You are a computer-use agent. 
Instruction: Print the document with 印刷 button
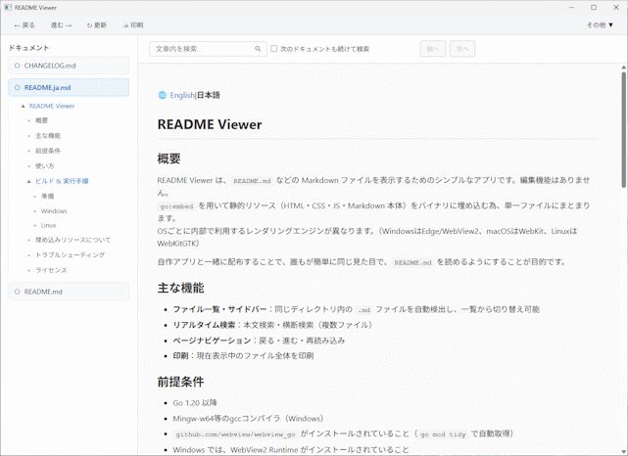pos(133,25)
